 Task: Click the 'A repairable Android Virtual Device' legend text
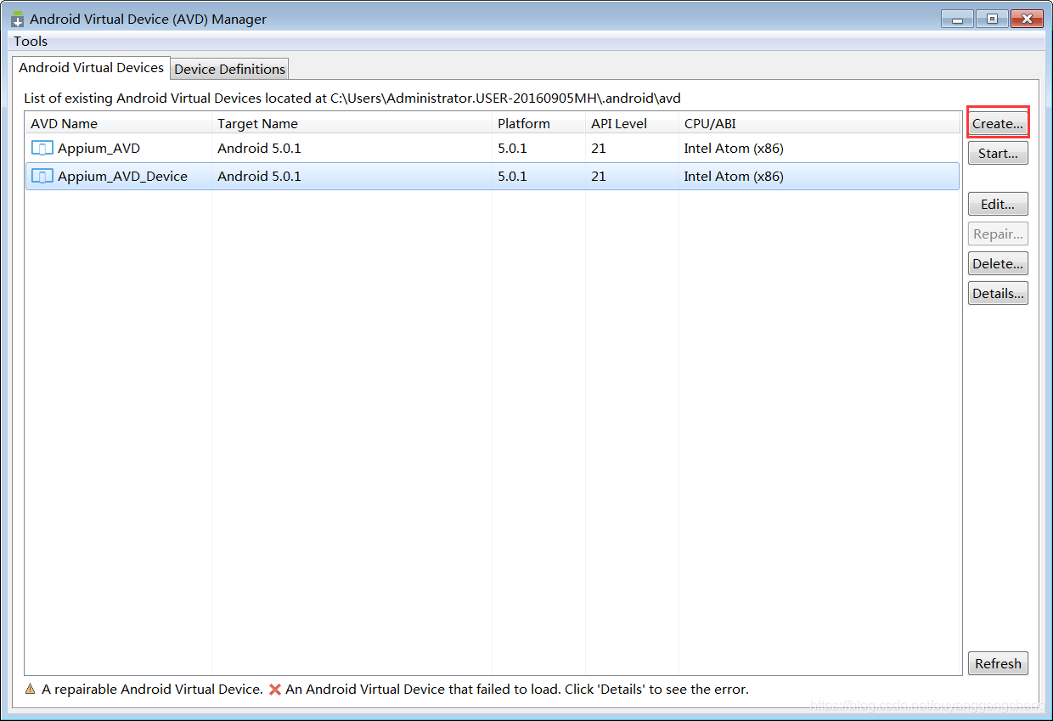pos(152,690)
